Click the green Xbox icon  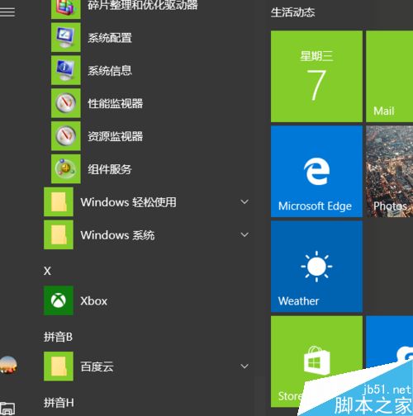pos(59,300)
